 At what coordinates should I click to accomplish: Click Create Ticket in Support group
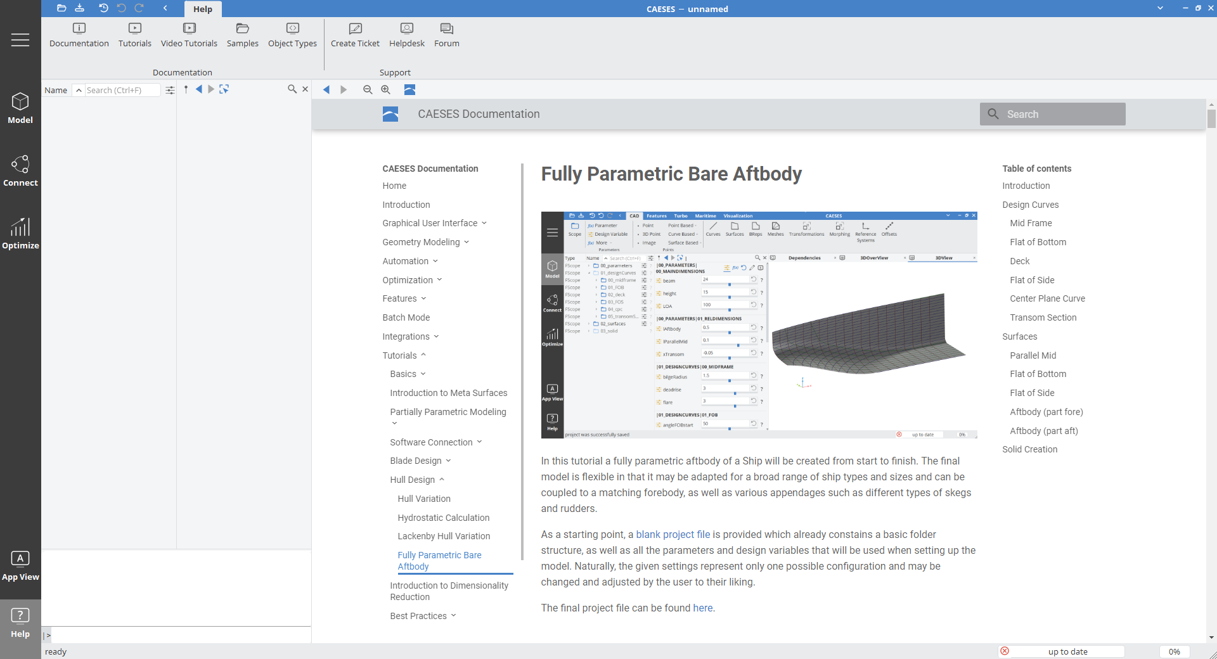point(355,35)
